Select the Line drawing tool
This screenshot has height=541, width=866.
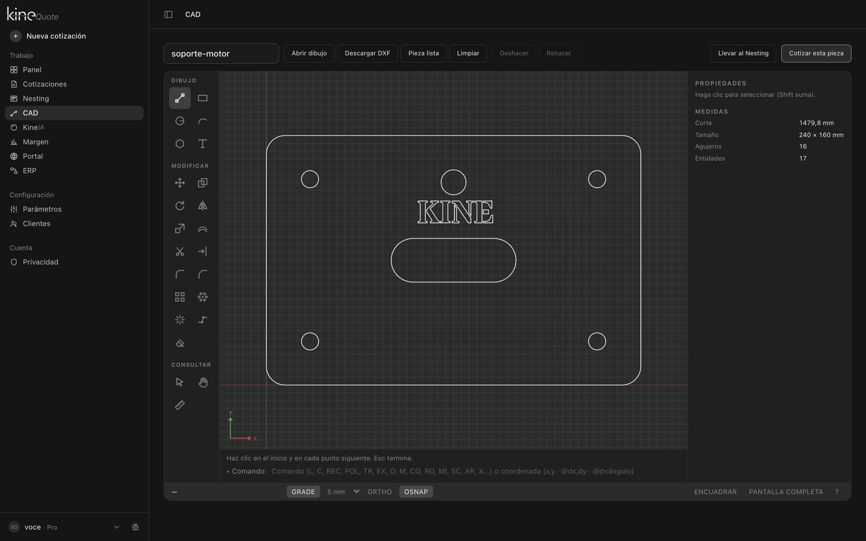click(180, 98)
